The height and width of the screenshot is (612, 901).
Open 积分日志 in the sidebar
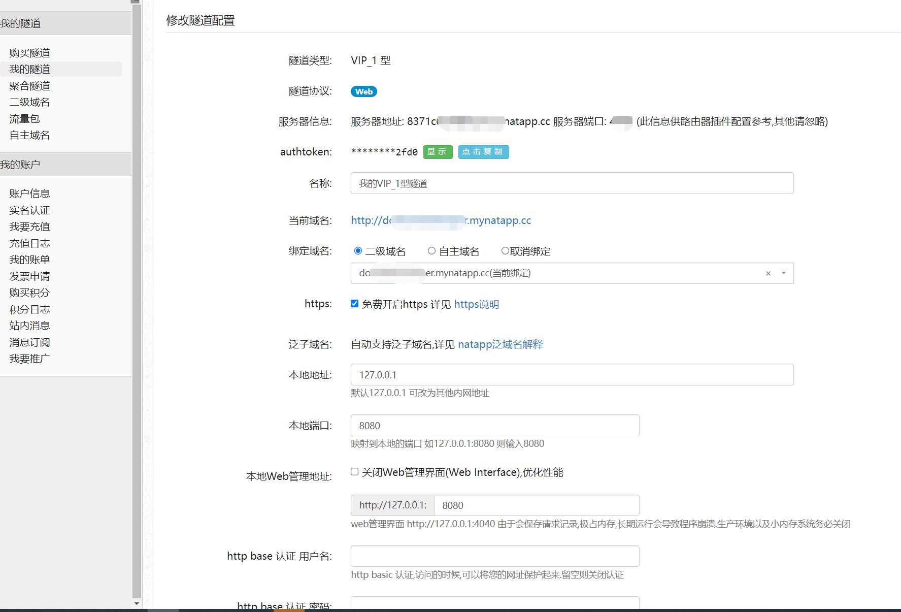coord(29,309)
